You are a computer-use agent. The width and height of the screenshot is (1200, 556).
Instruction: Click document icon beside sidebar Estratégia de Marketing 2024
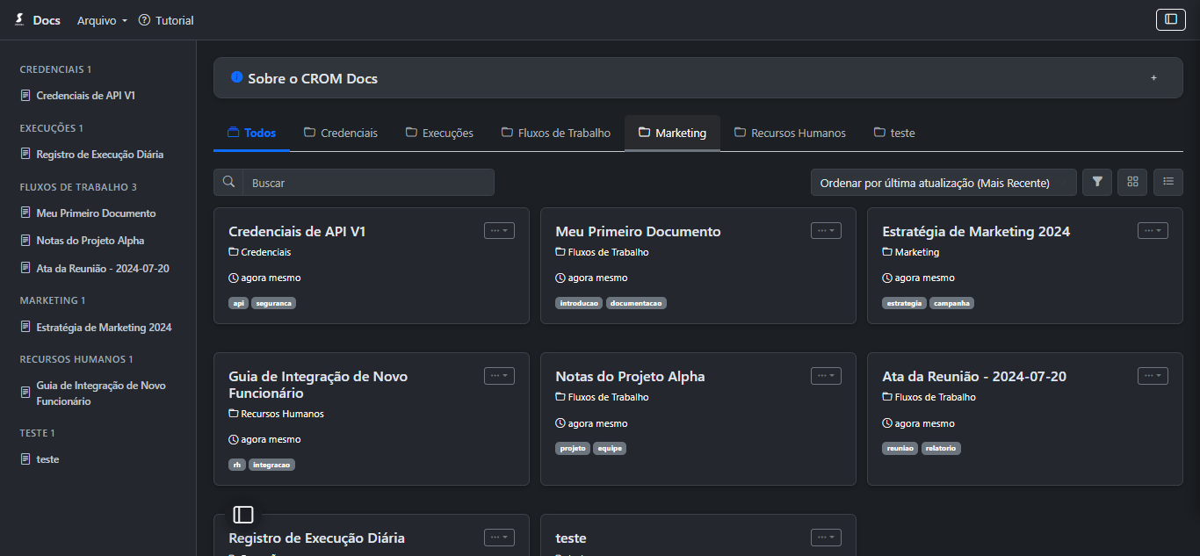click(25, 328)
